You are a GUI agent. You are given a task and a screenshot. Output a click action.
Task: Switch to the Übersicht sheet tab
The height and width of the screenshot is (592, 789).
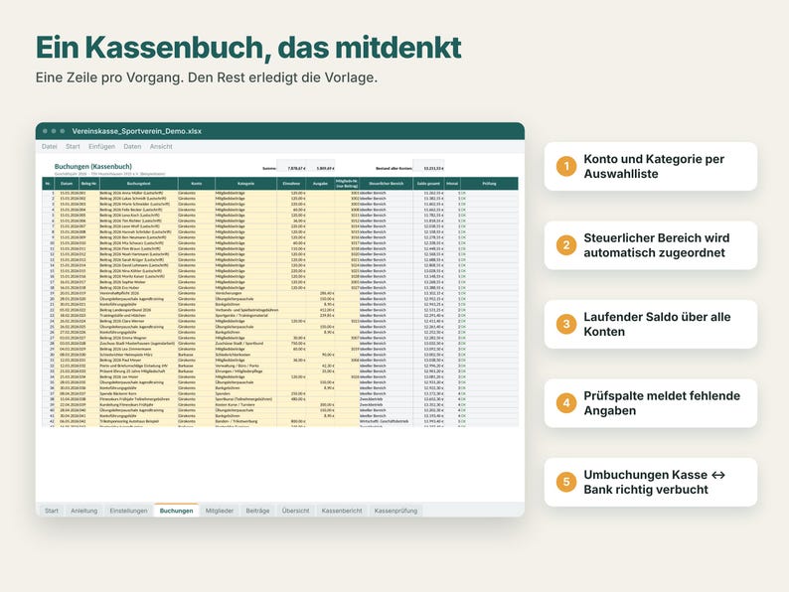tap(295, 511)
